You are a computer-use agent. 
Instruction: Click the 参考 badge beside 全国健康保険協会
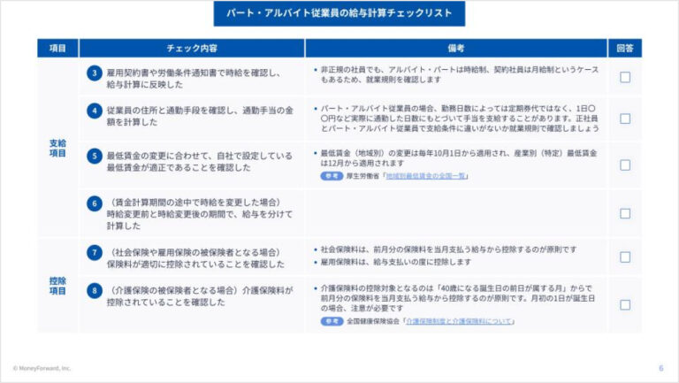(332, 321)
